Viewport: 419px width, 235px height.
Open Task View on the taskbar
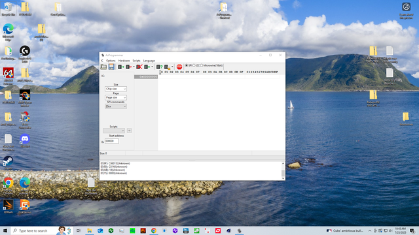click(x=79, y=230)
